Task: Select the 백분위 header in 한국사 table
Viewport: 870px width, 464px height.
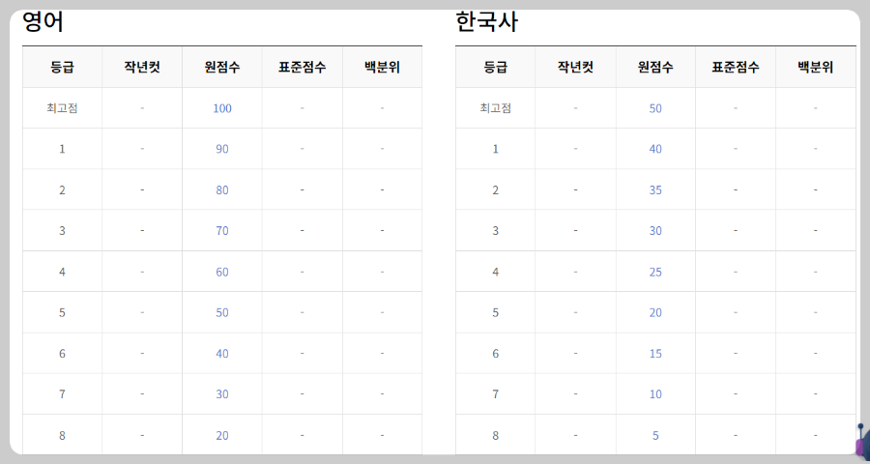Action: (x=816, y=68)
